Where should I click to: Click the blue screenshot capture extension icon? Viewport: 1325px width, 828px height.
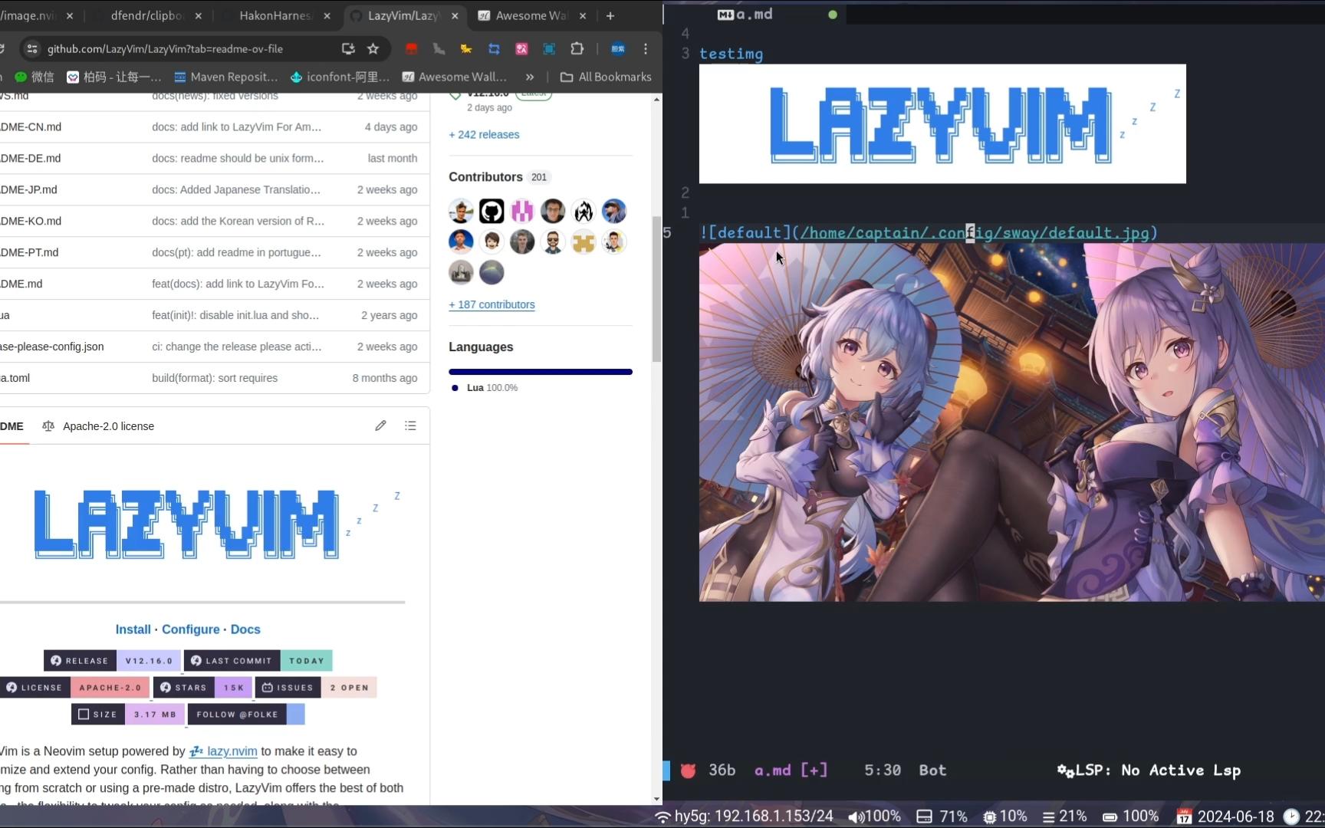click(549, 49)
